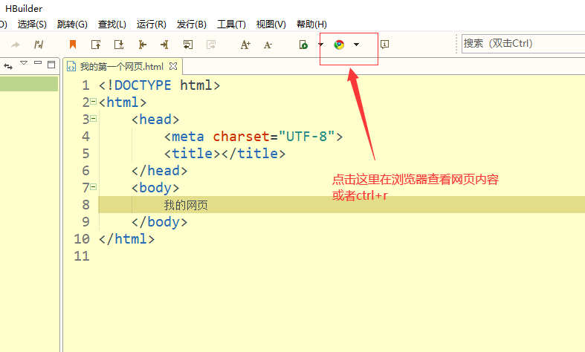Open side panel view menu triangle
This screenshot has height=352, width=585.
[x=24, y=63]
